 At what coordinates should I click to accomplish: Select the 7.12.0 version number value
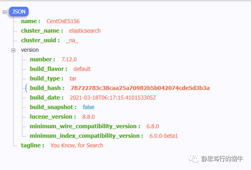70,59
